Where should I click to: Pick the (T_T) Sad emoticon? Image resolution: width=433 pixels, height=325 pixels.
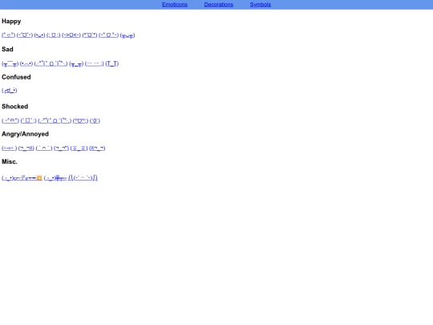tap(111, 63)
